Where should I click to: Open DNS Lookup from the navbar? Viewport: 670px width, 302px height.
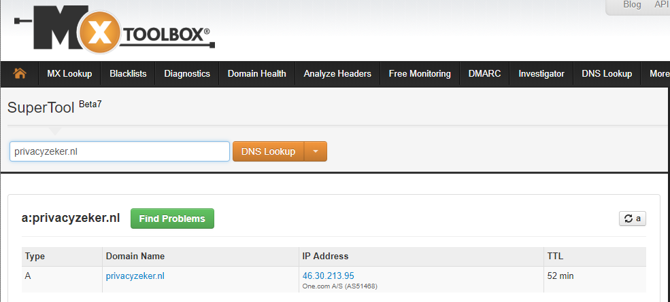[607, 74]
